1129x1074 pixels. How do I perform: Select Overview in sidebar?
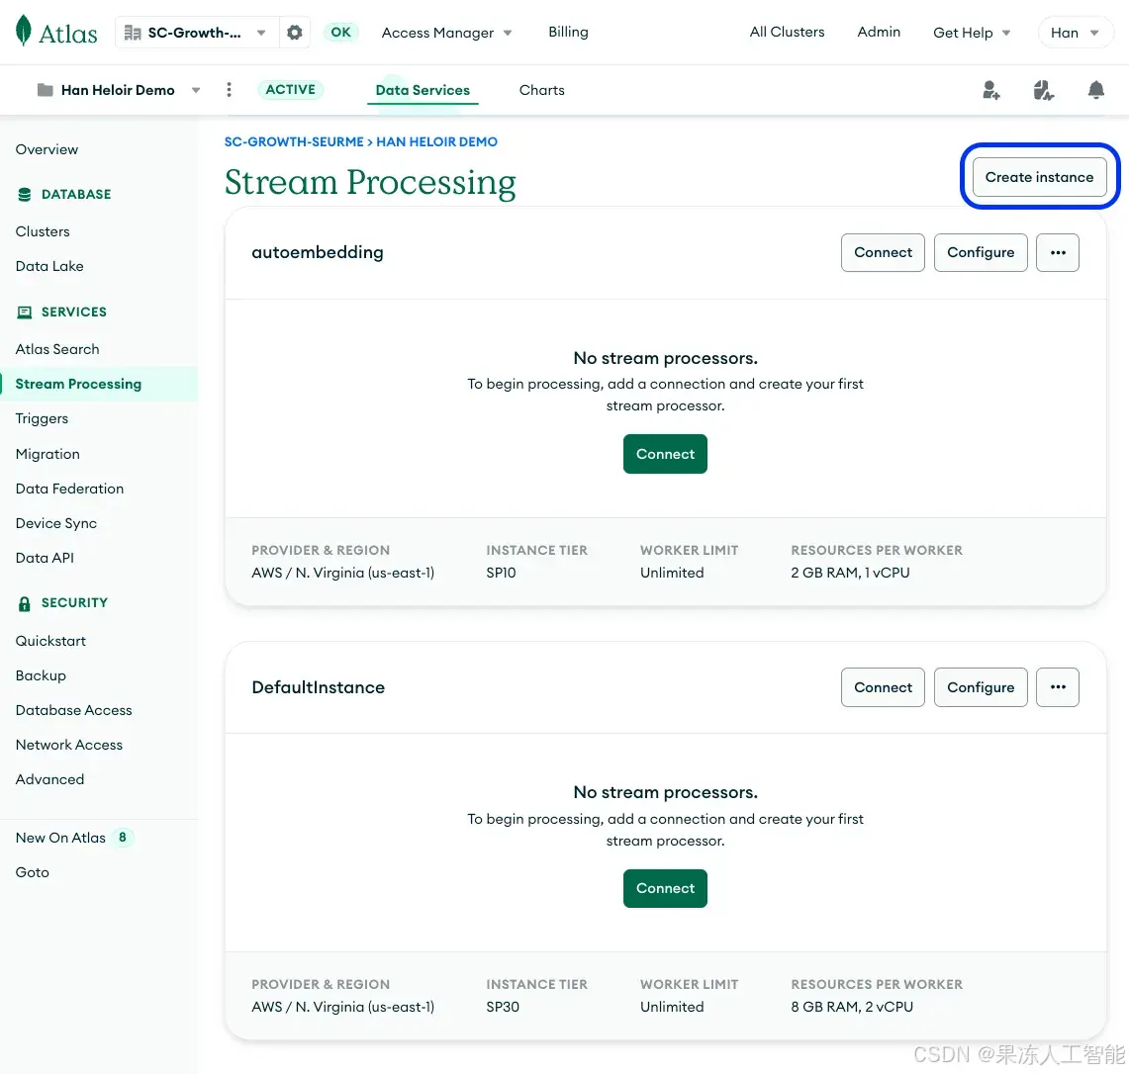coord(47,149)
